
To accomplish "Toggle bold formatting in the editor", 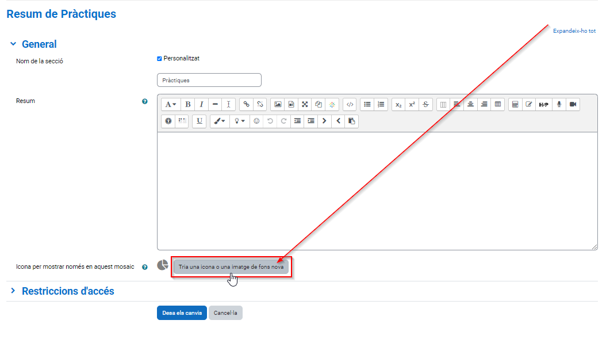I will (x=187, y=104).
